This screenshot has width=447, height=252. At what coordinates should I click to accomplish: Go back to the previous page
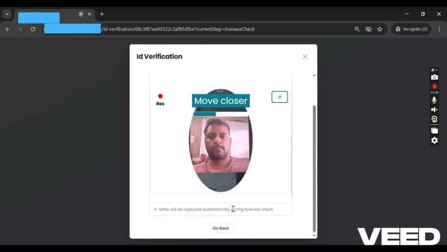[8, 29]
